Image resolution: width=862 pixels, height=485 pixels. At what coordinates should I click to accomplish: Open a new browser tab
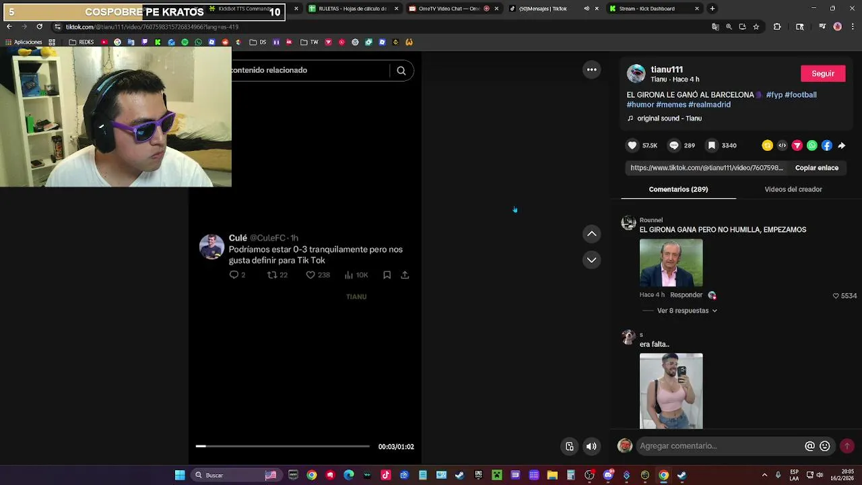point(712,9)
